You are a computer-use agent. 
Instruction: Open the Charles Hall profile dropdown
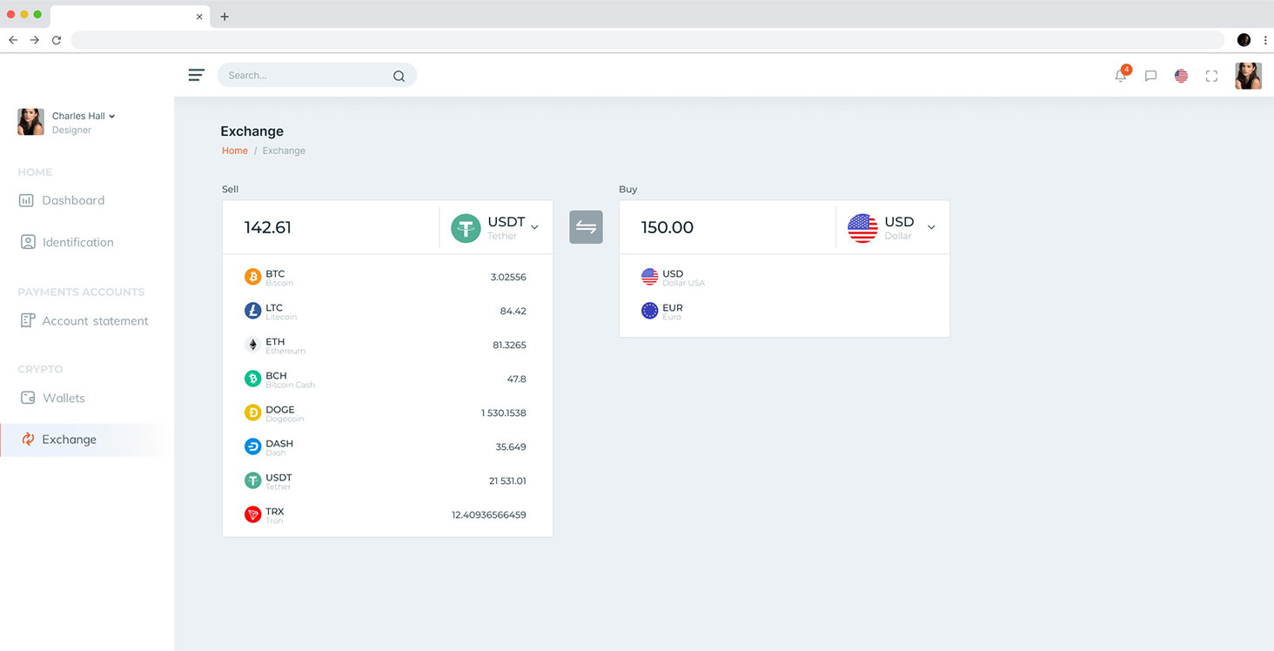click(84, 116)
